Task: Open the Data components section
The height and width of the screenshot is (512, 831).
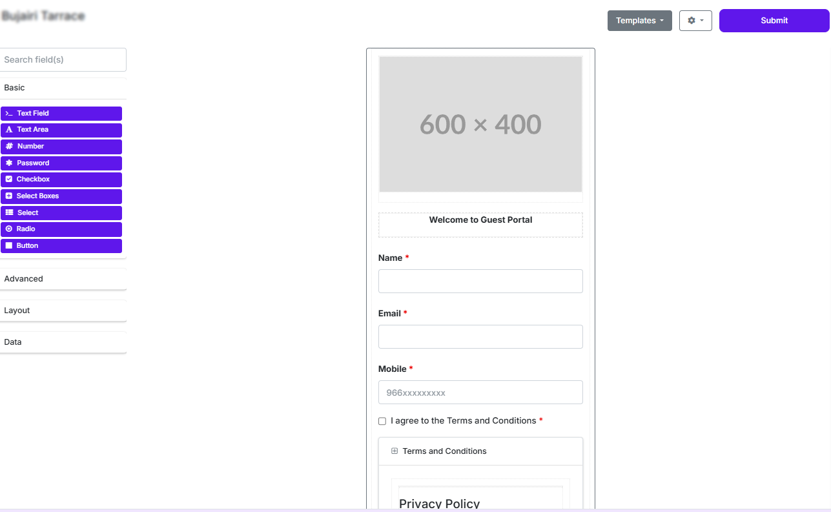Action: (x=12, y=342)
